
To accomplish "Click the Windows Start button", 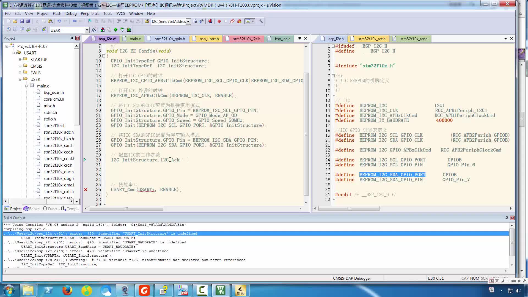I will [x=9, y=290].
